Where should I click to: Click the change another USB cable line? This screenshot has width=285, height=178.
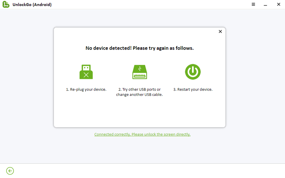point(139,94)
